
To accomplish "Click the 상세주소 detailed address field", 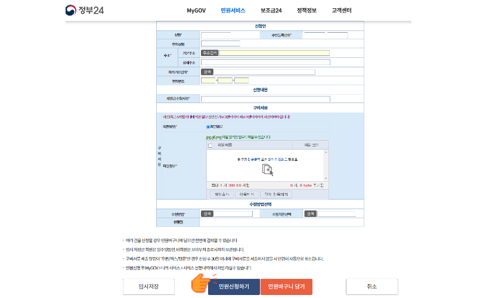I will [265, 63].
